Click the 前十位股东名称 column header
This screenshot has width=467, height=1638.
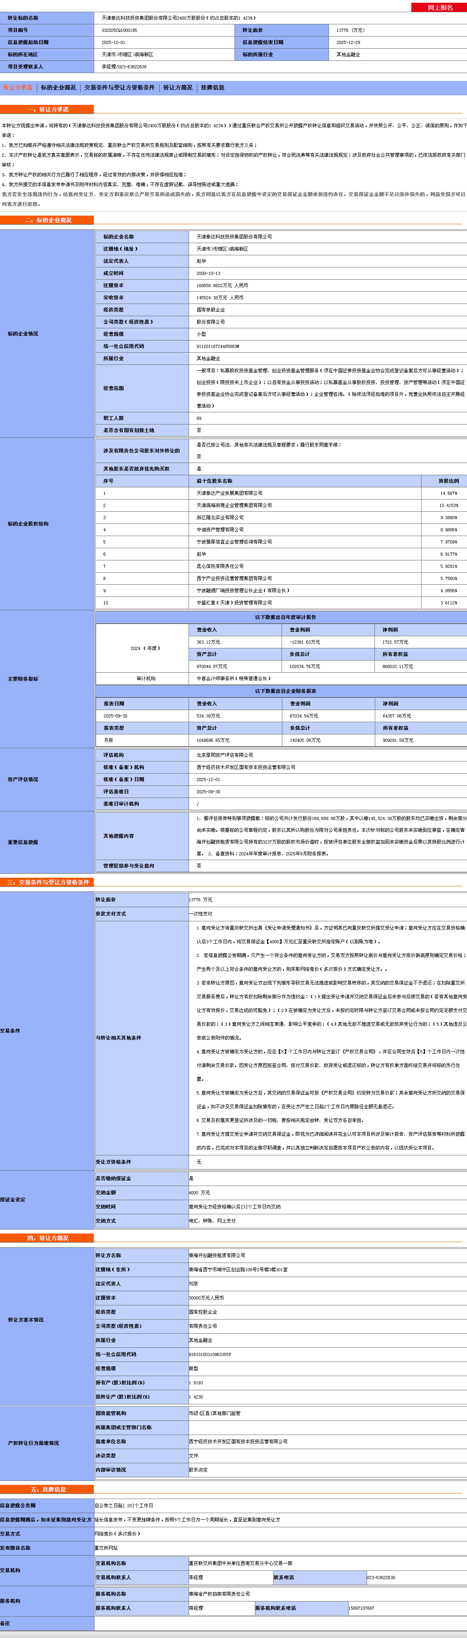coord(214,481)
